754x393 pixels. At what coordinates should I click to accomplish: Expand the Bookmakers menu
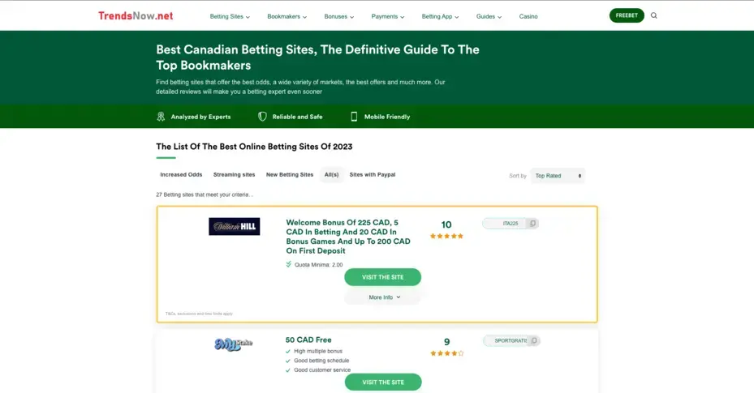(x=287, y=16)
